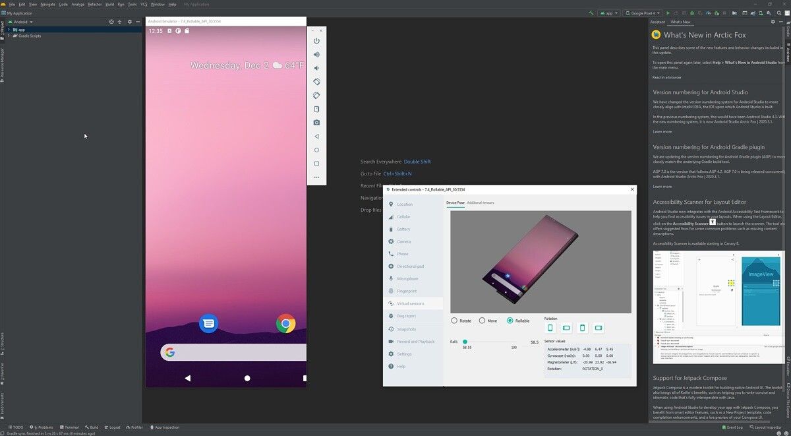Enable the Rollable option
Screen dimensions: 791x436
[510, 321]
